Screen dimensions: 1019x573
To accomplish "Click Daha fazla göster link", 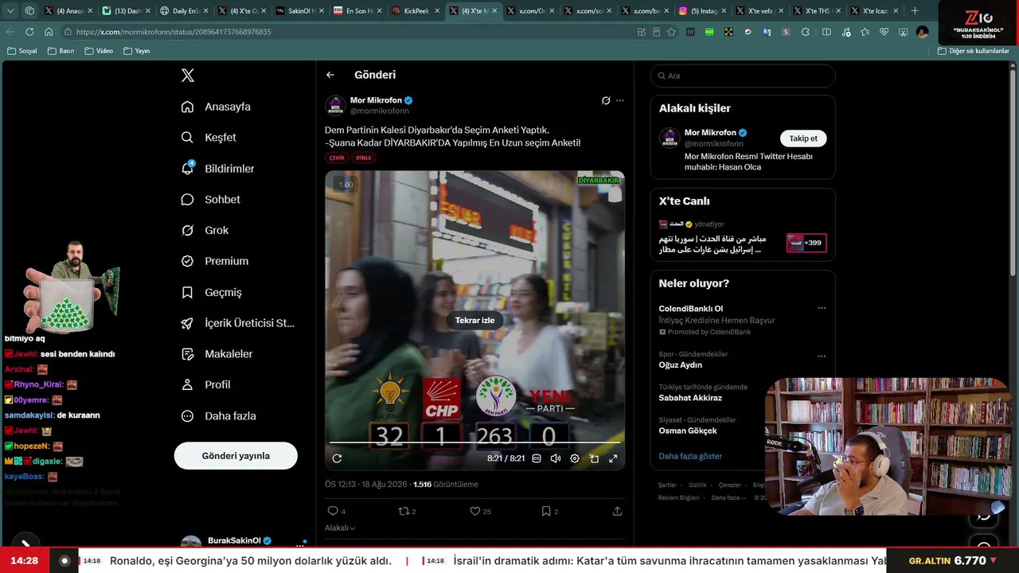I will (690, 456).
